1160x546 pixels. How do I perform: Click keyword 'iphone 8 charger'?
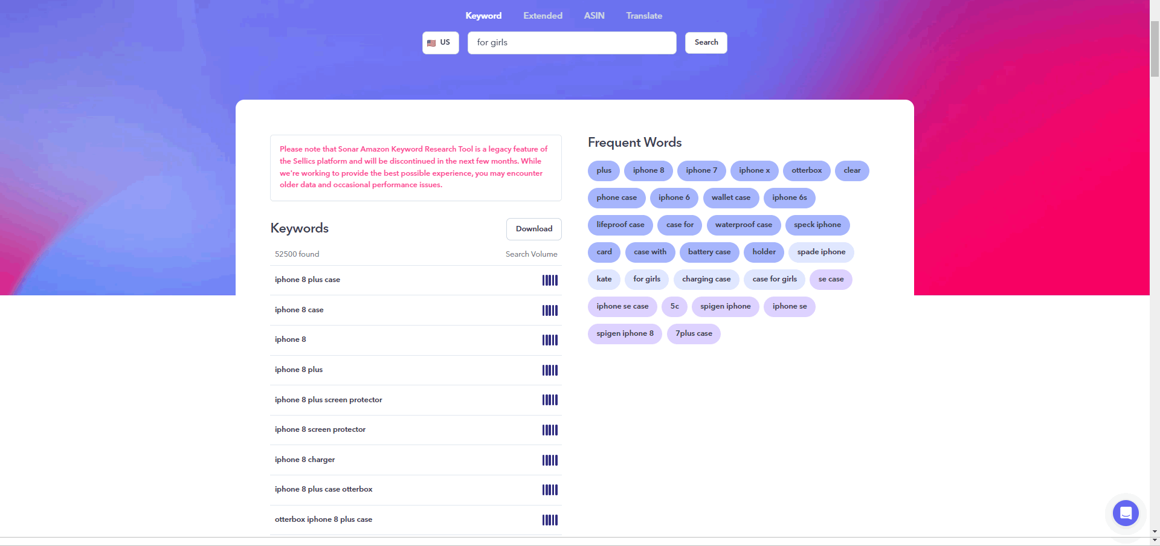[304, 460]
